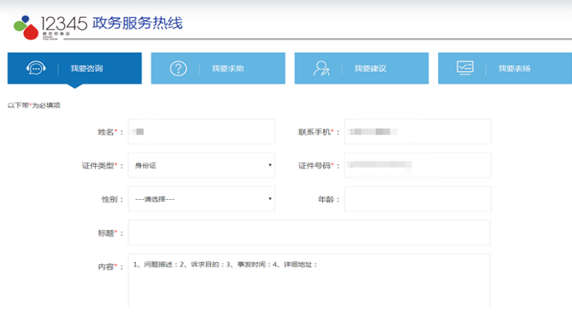
Task: Click the 姓名 input field
Action: [x=201, y=131]
